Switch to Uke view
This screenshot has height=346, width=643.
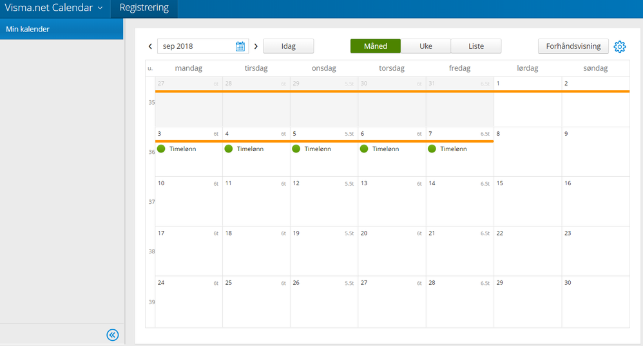(x=426, y=46)
